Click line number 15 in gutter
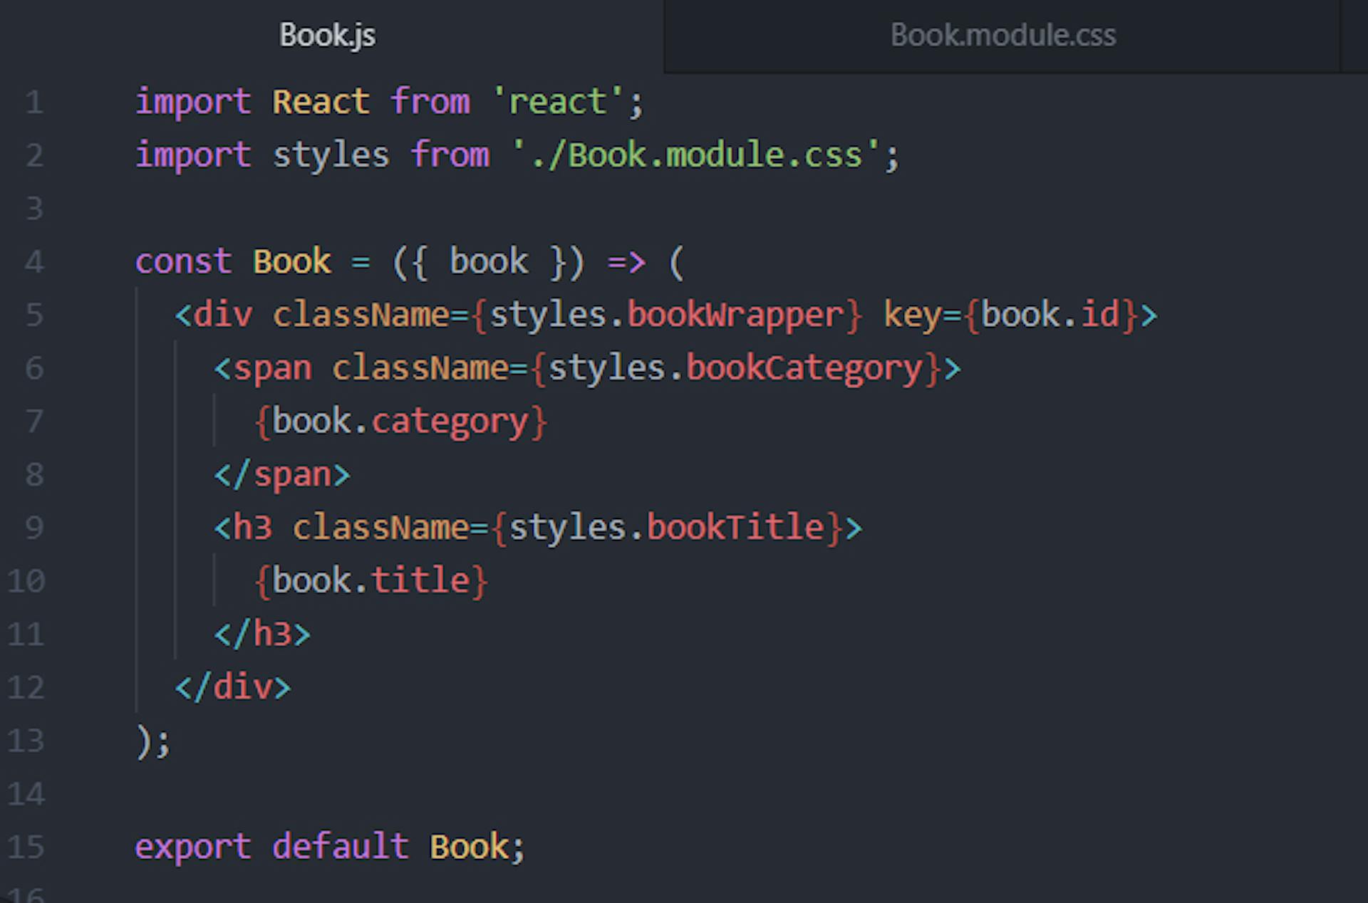 point(26,847)
